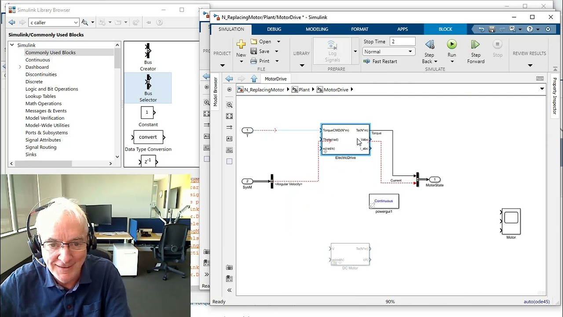563x317 pixels.
Task: Click the Library Browser back arrow
Action: pos(12,22)
